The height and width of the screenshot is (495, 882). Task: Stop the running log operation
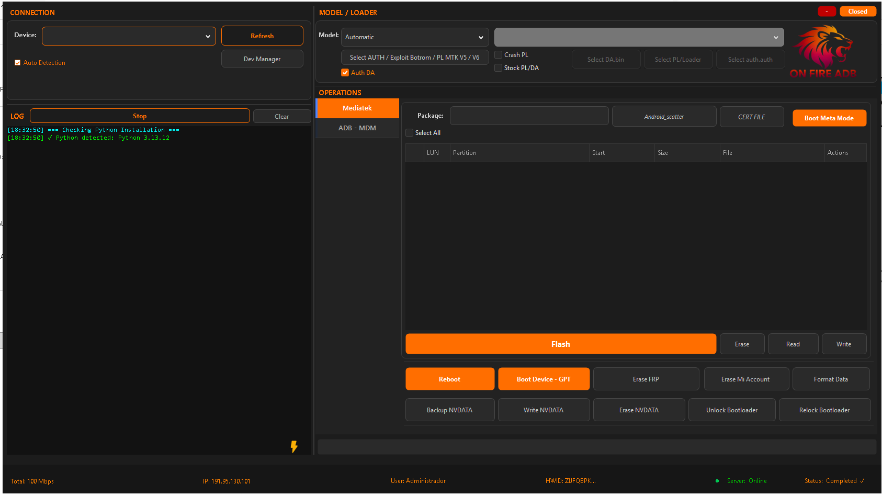click(x=140, y=116)
